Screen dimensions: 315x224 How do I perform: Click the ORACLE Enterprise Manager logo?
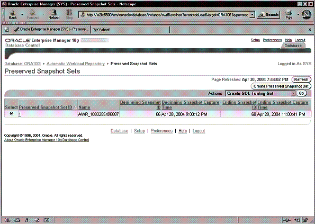click(x=42, y=41)
